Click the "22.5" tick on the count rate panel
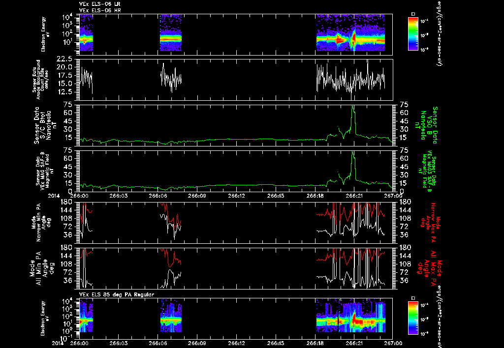This screenshot has width=504, height=348. (64, 59)
